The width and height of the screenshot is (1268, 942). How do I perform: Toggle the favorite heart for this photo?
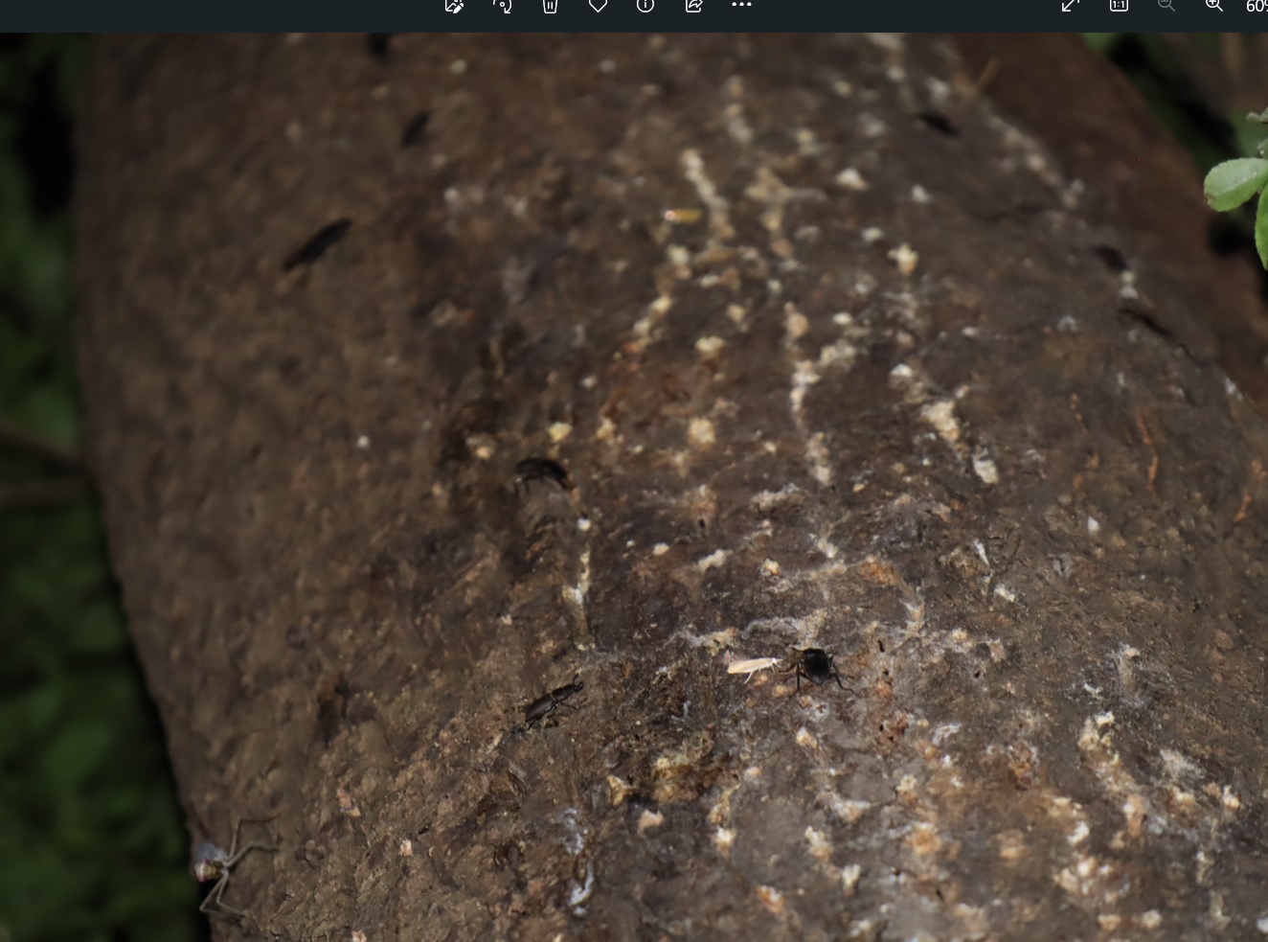click(x=598, y=6)
